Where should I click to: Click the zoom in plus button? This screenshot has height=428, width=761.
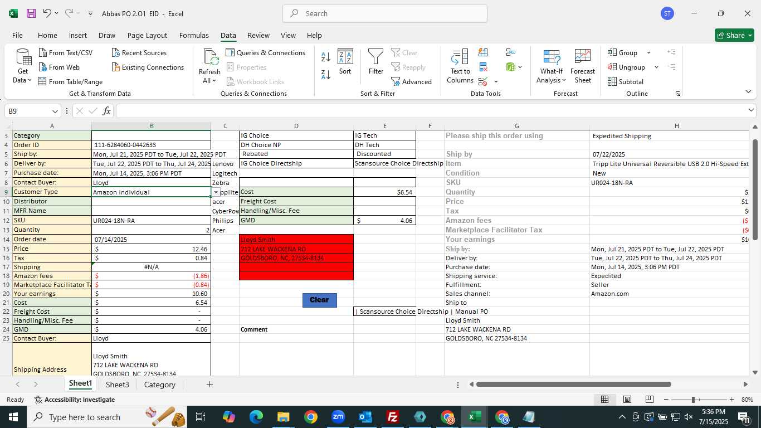point(731,400)
